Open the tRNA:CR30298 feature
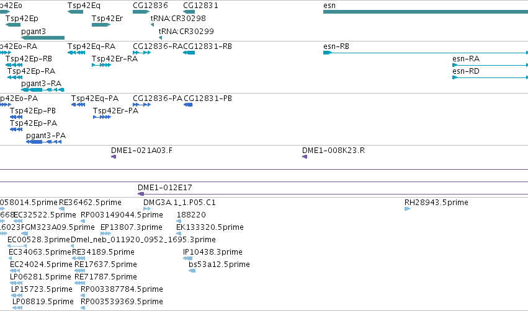 (x=152, y=25)
